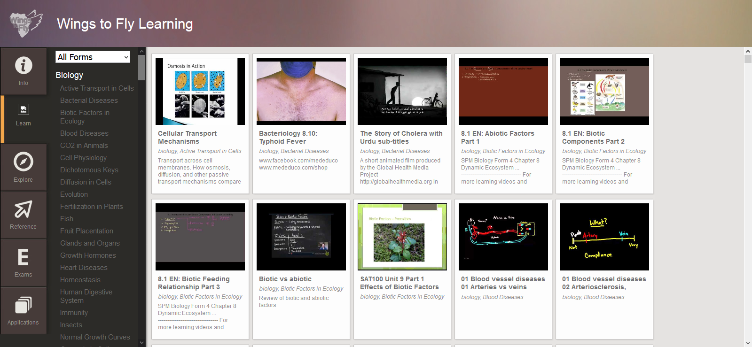The width and height of the screenshot is (752, 347).
Task: Choose Cell Physiology topic
Action: point(83,158)
